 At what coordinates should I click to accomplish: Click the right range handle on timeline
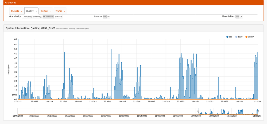tap(258, 111)
